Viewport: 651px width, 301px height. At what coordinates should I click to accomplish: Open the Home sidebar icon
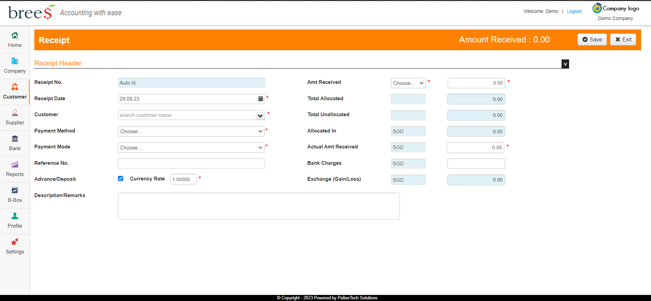[x=15, y=35]
